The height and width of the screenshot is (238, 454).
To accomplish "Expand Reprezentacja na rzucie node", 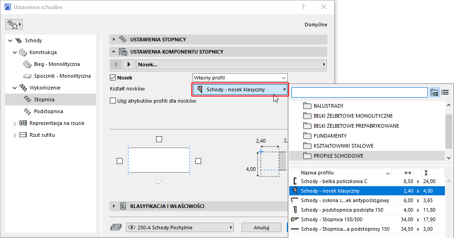I will coord(15,124).
